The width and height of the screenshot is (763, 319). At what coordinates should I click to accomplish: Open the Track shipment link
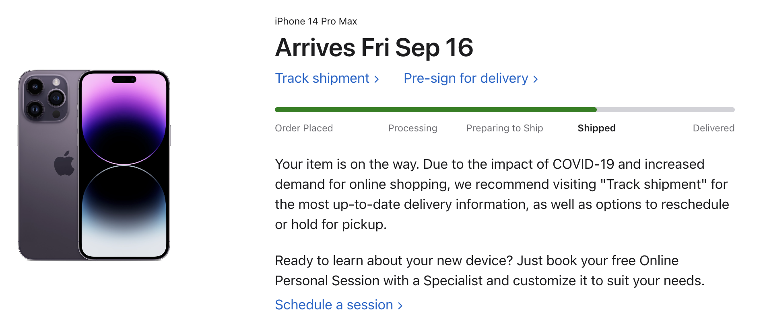[x=322, y=78]
